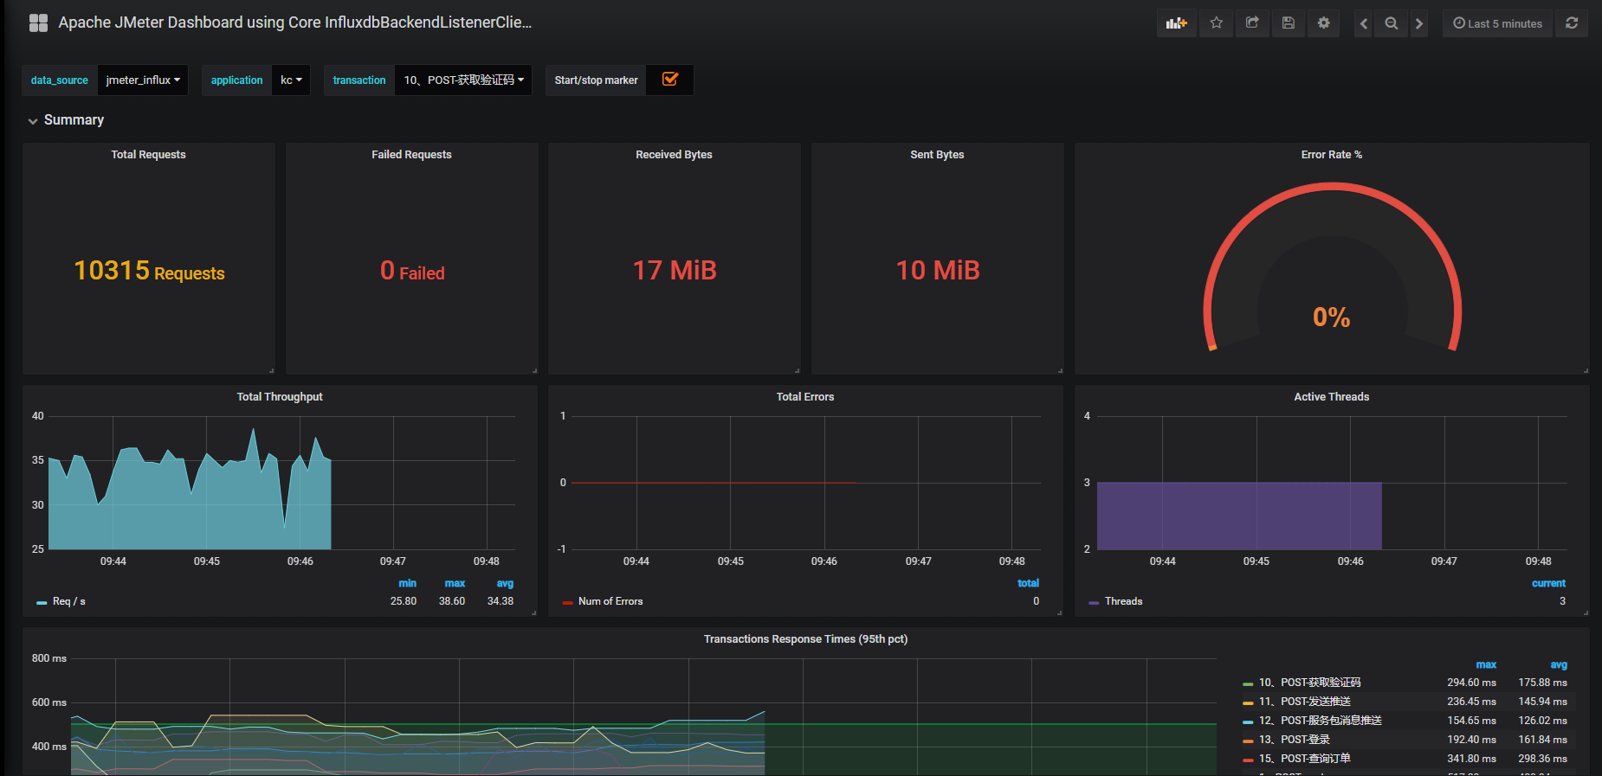Toggle the Threads legend series
1602x776 pixels.
point(1123,601)
